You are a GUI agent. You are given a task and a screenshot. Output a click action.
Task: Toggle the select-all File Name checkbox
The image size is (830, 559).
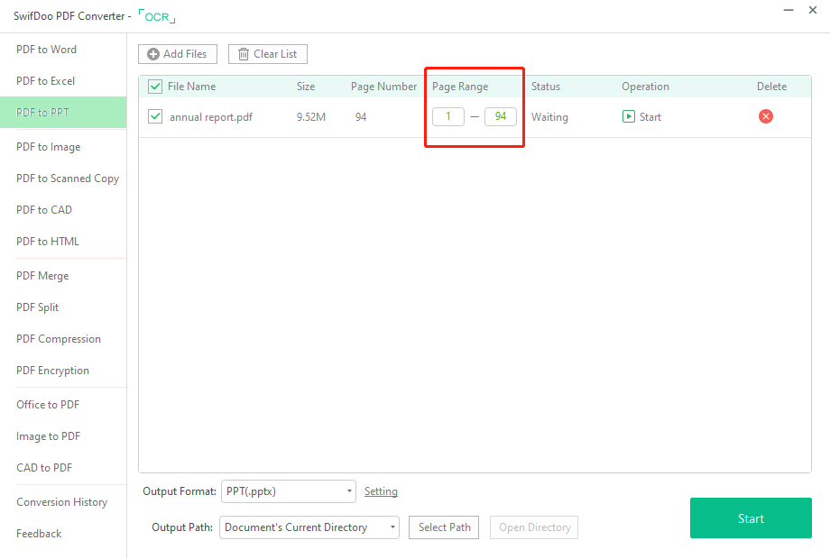[x=155, y=87]
